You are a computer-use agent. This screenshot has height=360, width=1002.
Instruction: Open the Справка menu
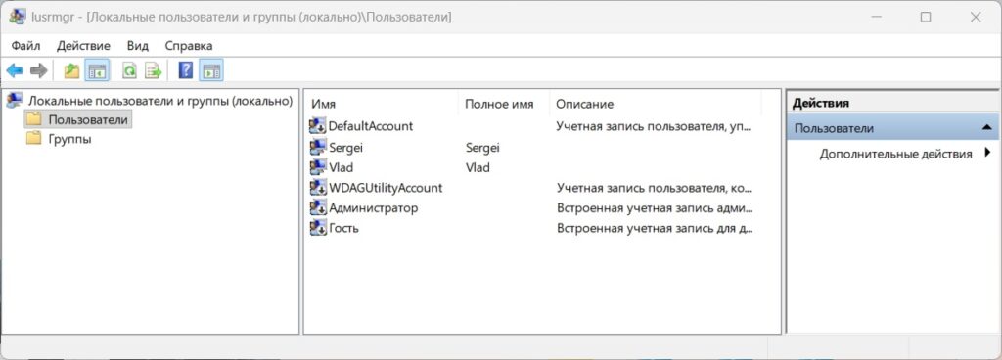point(189,46)
